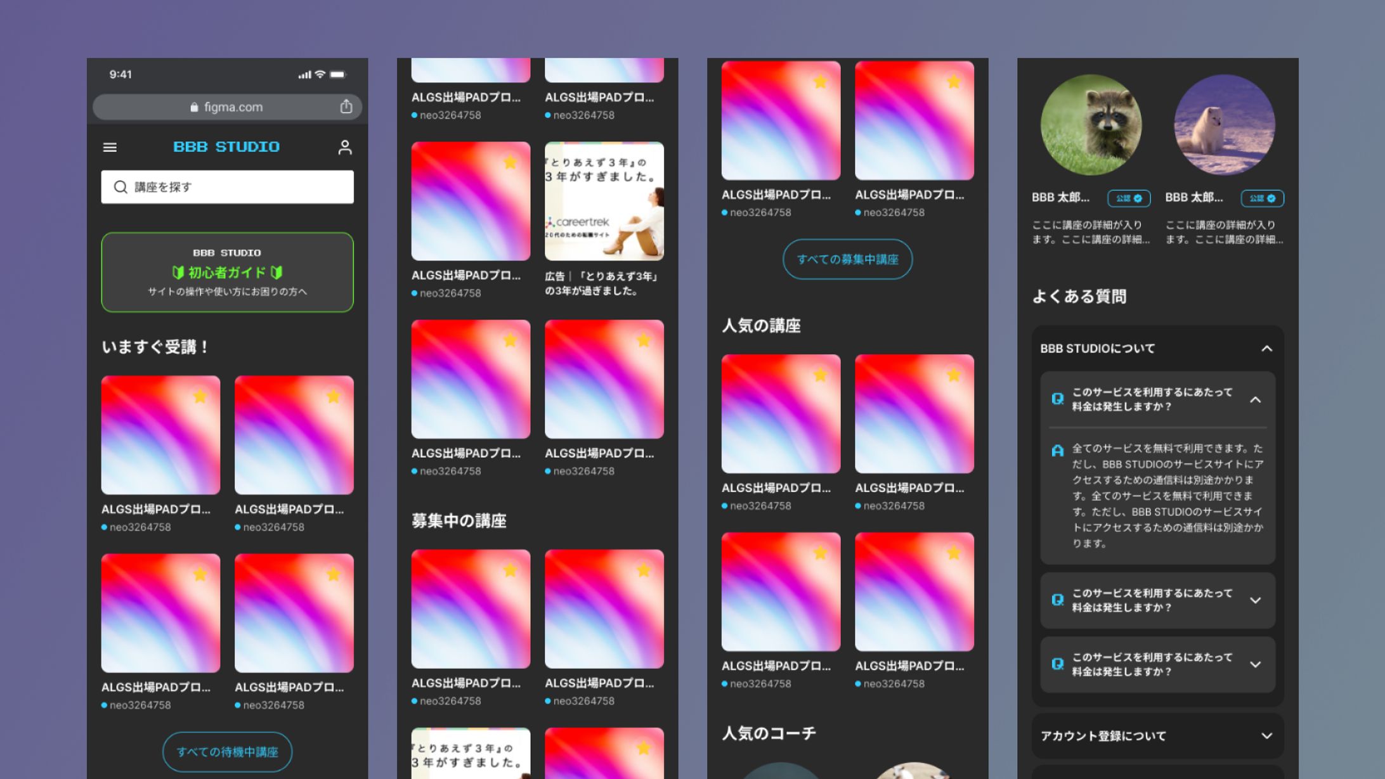This screenshot has height=779, width=1385.
Task: Click the すべての待機中講座 button
Action: pyautogui.click(x=228, y=752)
